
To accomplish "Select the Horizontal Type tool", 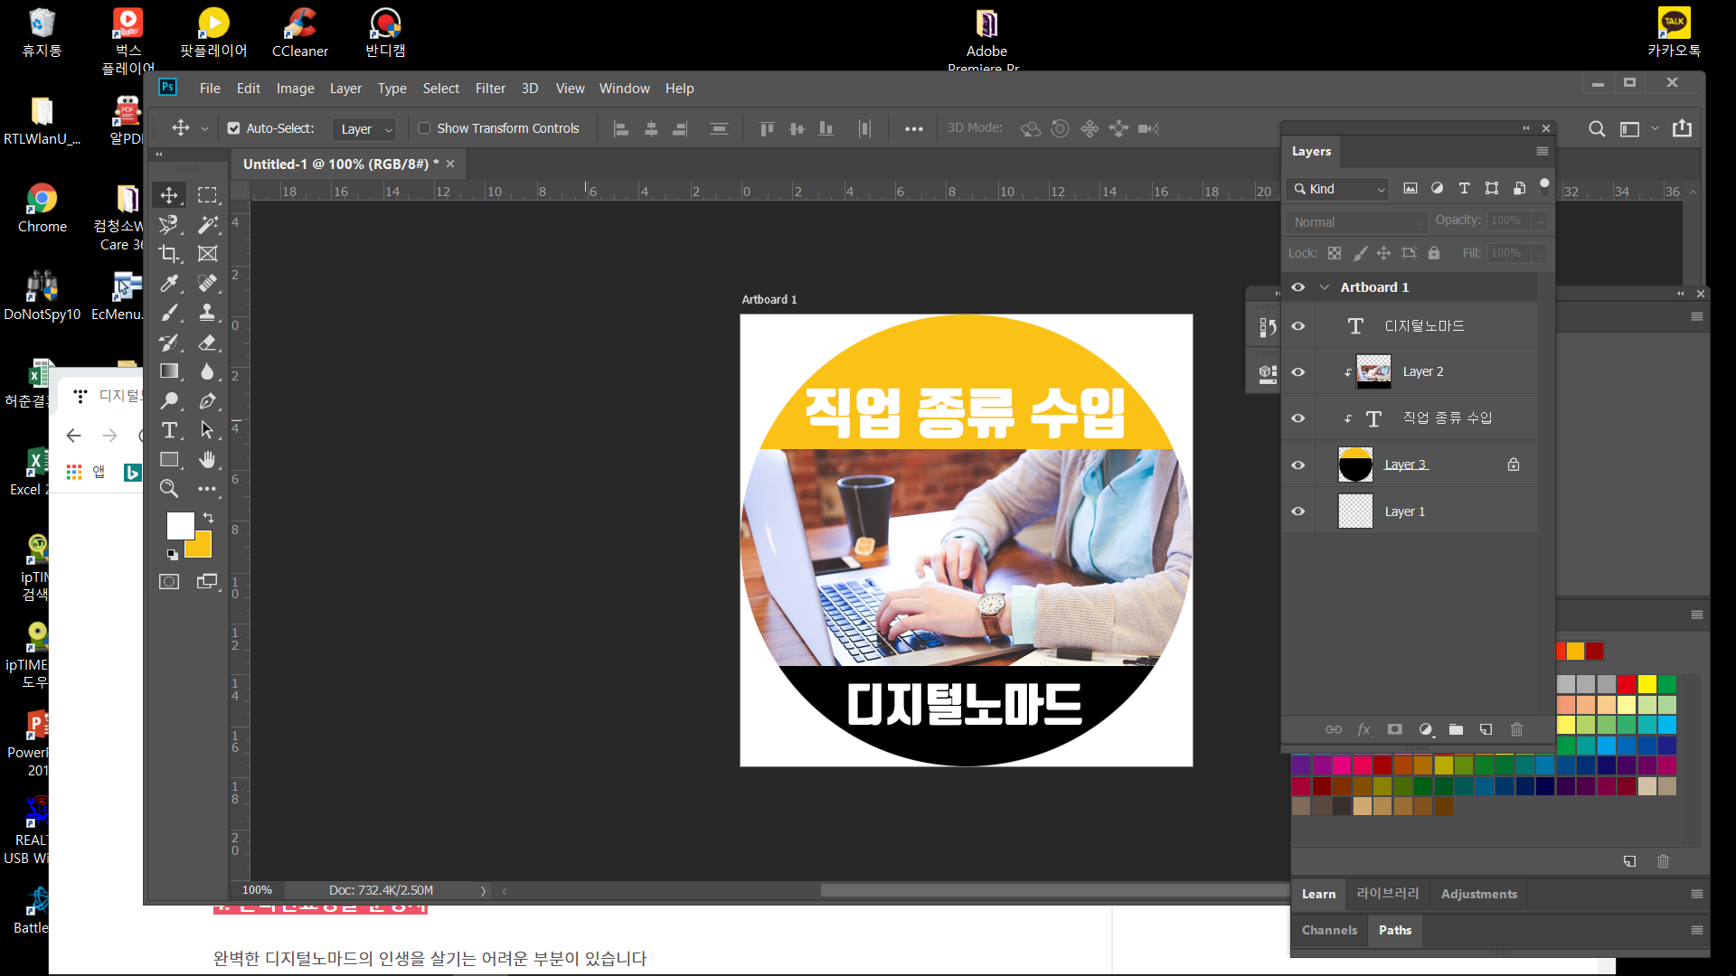I will (169, 430).
